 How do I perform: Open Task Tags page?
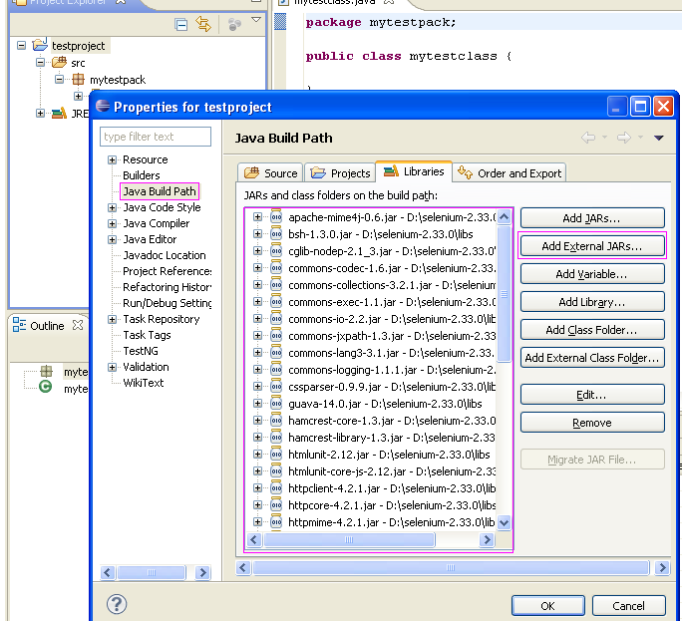(x=147, y=335)
